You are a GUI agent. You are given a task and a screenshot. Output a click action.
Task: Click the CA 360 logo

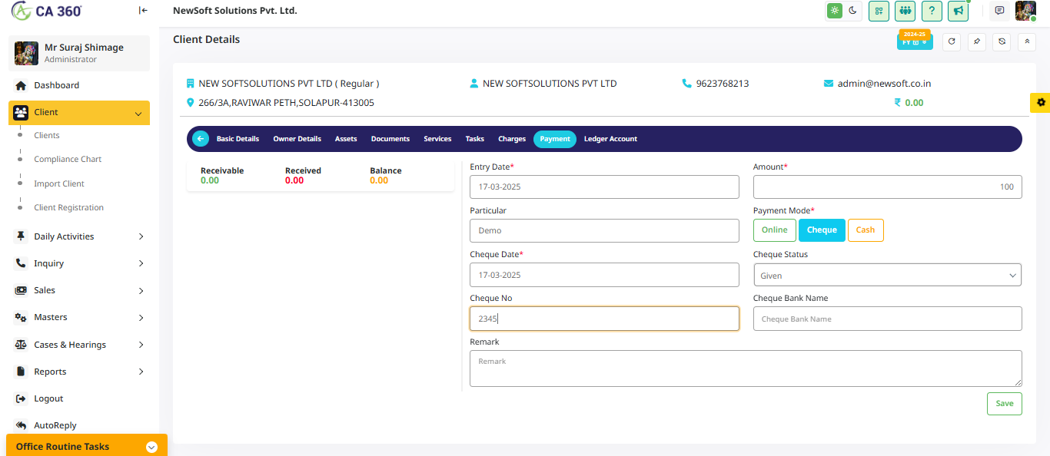(47, 11)
